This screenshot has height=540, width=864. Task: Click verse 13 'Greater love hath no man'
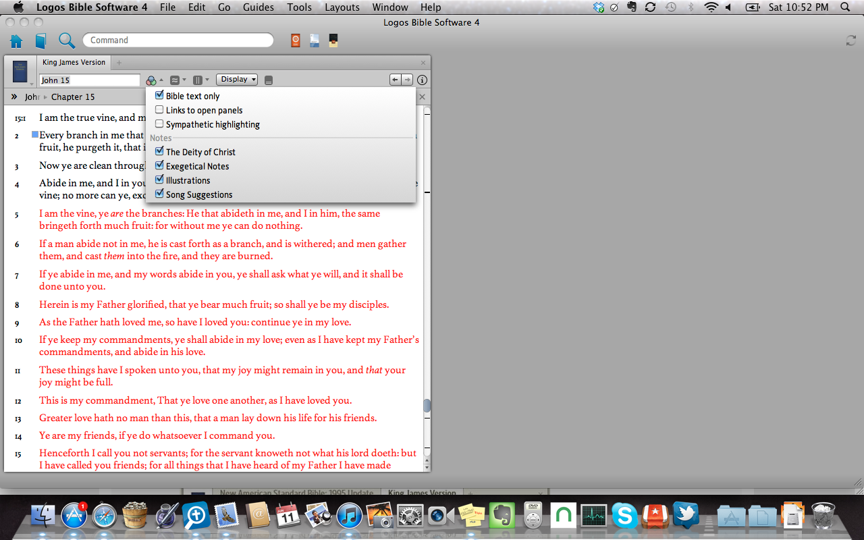pos(98,418)
